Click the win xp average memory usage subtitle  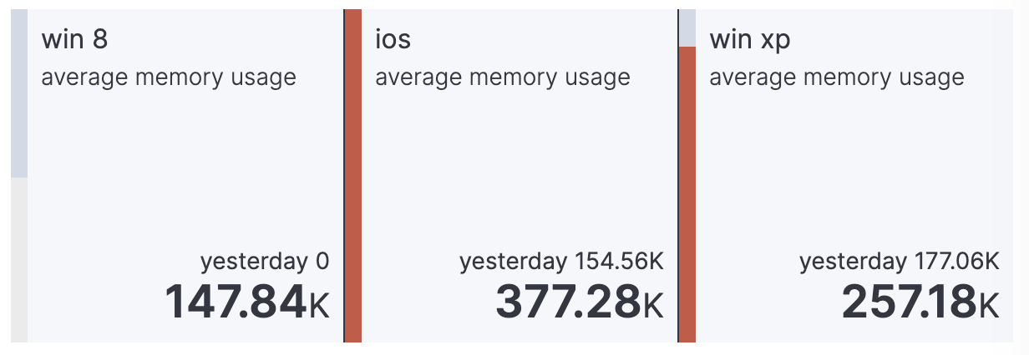(x=837, y=77)
